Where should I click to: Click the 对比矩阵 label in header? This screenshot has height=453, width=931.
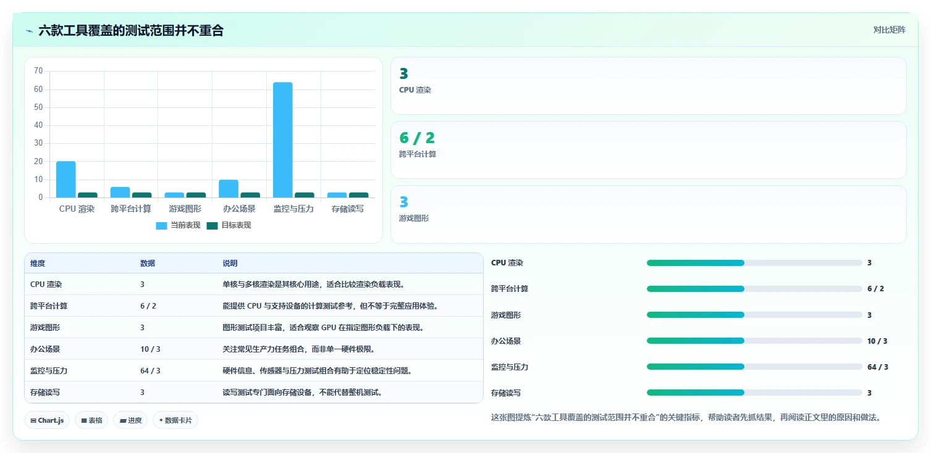[889, 30]
